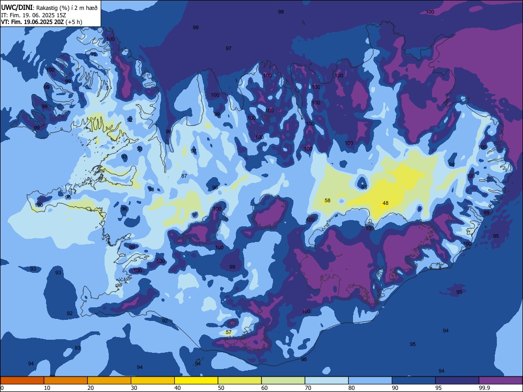Click the dark indigo 95–99.9 legend swatch
This screenshot has width=523, height=392.
[x=457, y=381]
